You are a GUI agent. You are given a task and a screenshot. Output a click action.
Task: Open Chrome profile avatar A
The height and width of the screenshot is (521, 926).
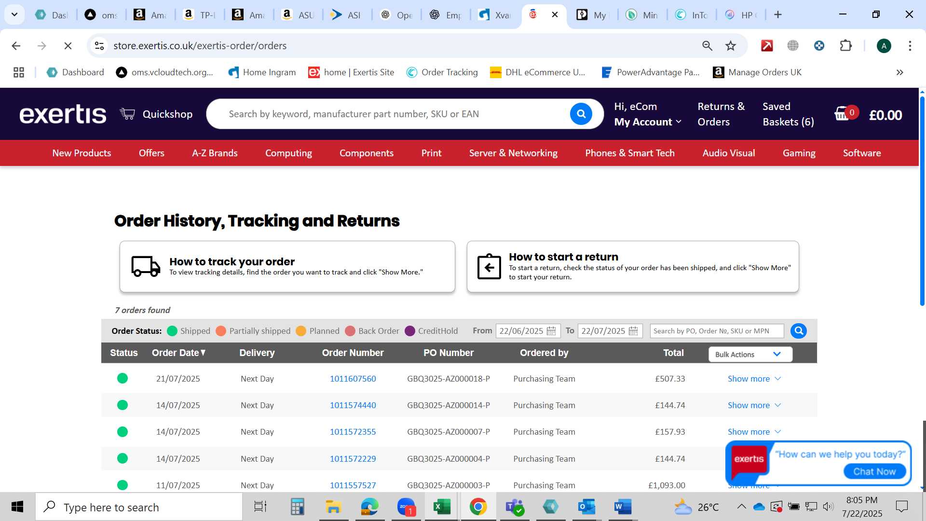884,46
